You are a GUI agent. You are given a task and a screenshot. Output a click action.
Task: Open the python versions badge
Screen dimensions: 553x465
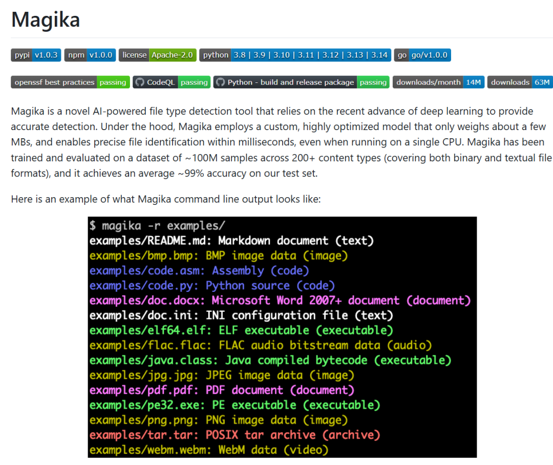pyautogui.click(x=295, y=55)
